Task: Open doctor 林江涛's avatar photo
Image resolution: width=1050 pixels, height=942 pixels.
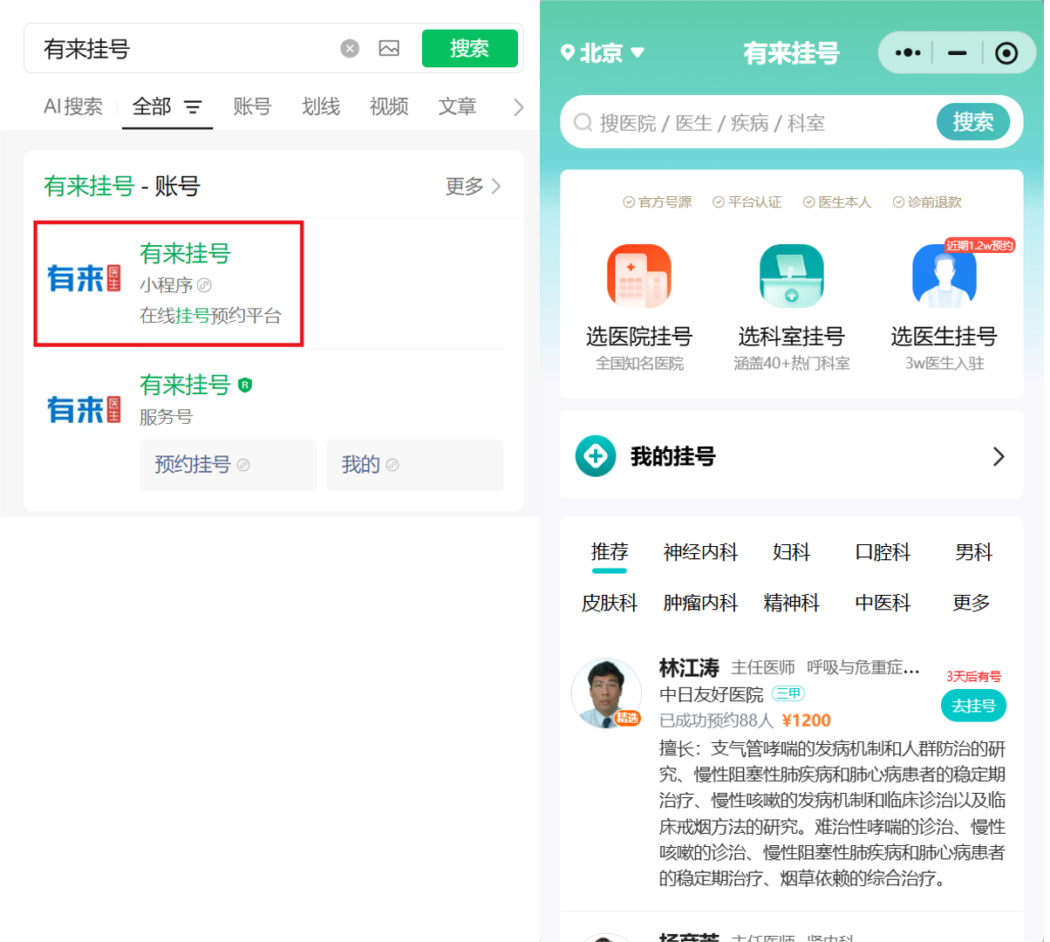Action: coord(606,693)
